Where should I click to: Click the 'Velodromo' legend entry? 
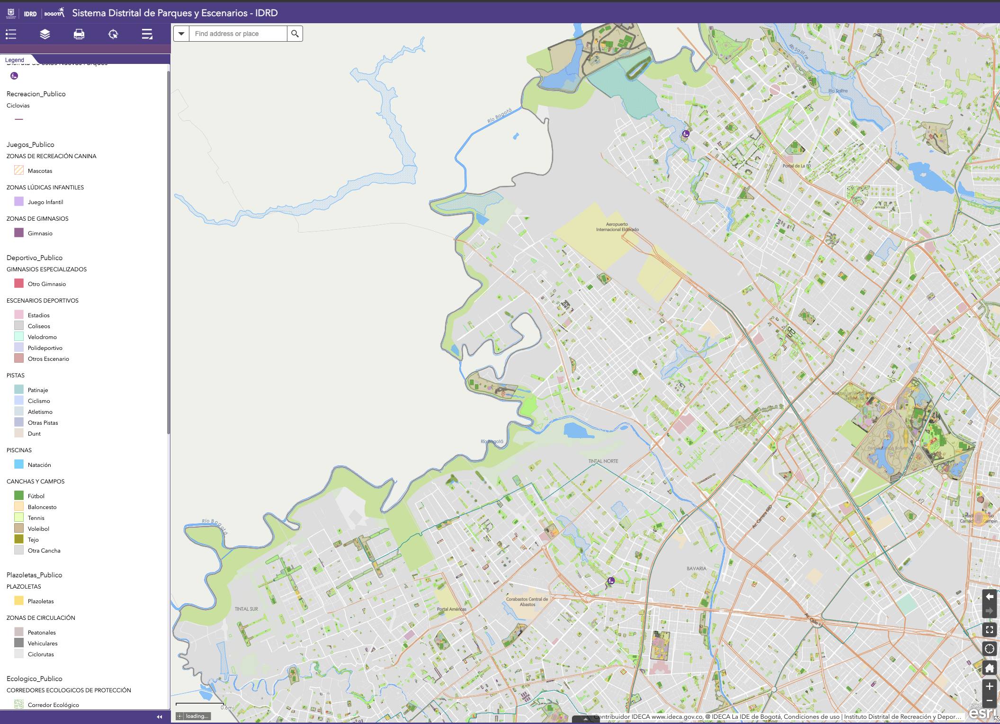42,337
